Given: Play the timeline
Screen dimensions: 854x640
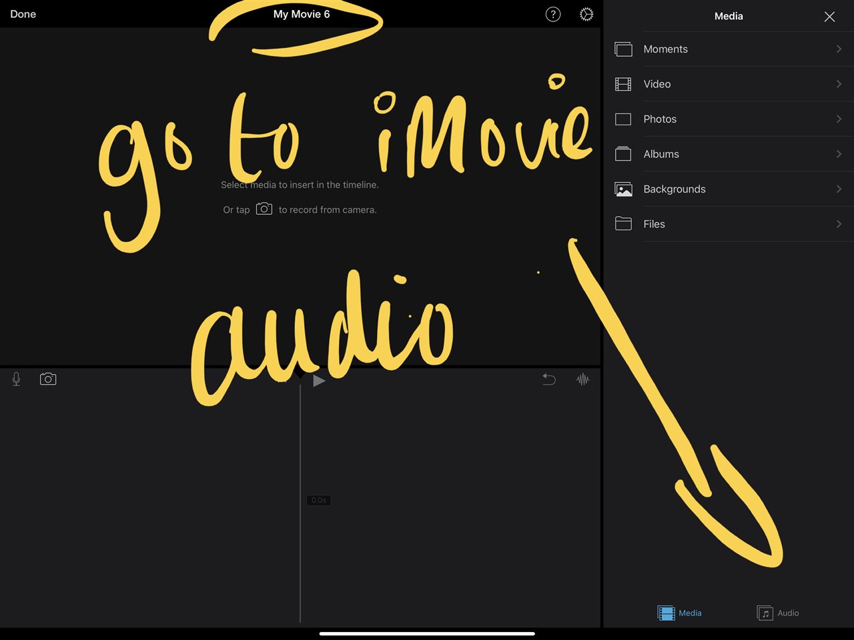Looking at the screenshot, I should coord(319,381).
